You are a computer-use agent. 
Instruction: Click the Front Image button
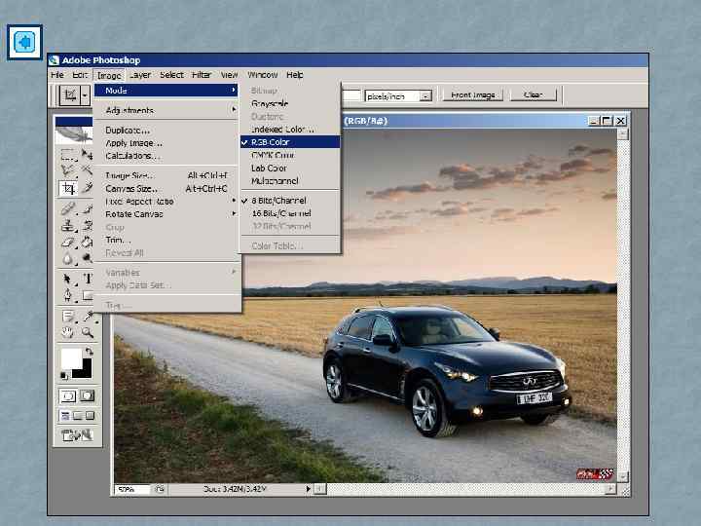click(472, 94)
